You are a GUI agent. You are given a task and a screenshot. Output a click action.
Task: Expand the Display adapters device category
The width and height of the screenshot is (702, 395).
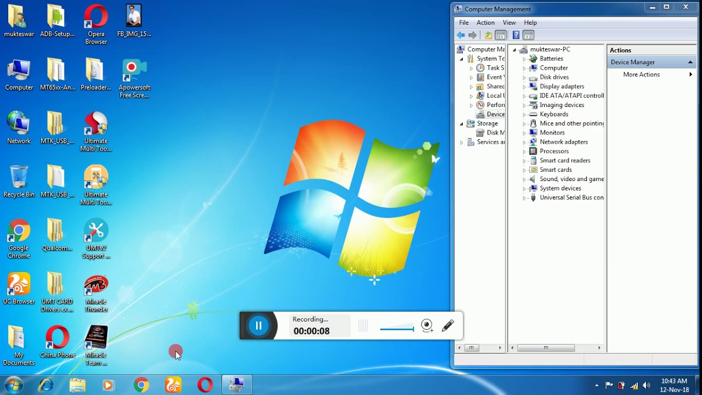[x=524, y=87]
